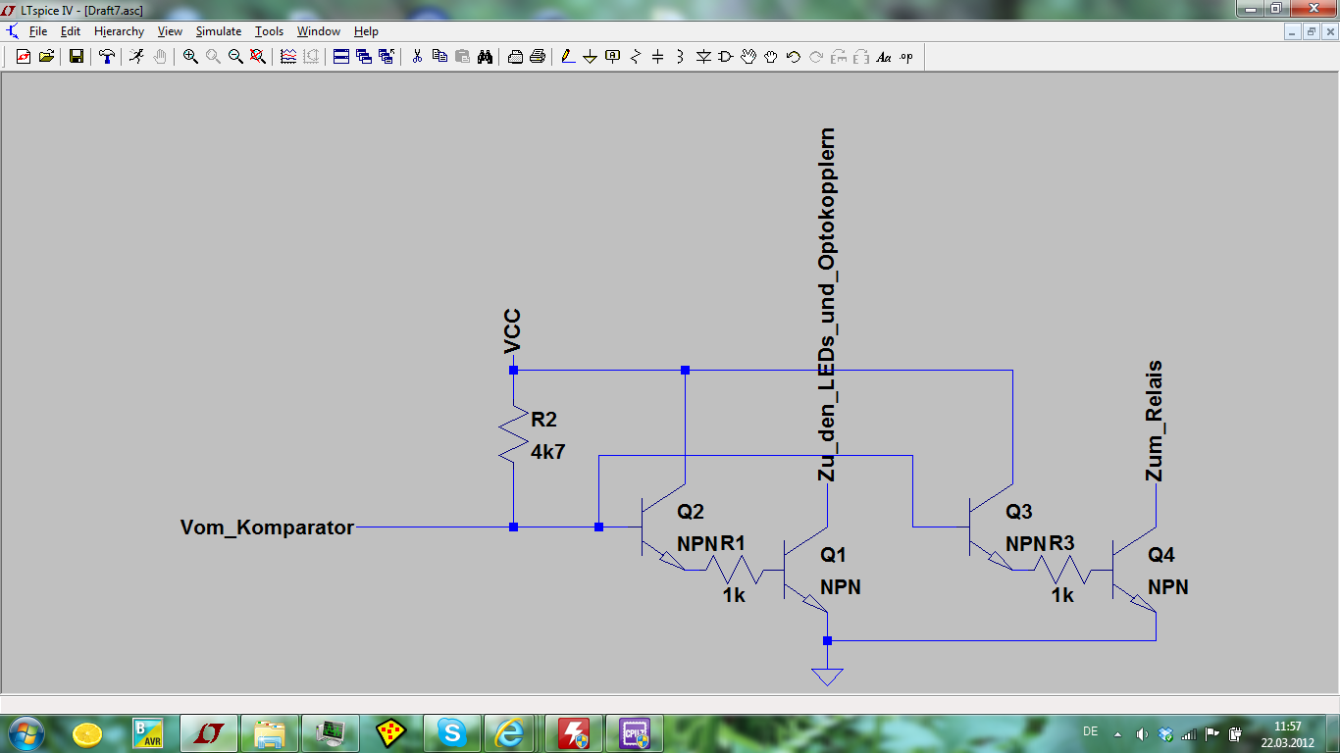Restore the inner Draft7.asc document window

pyautogui.click(x=1311, y=31)
